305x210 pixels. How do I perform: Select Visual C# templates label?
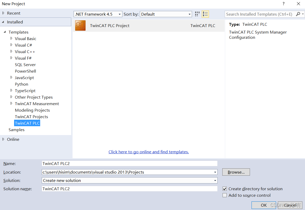[23, 45]
